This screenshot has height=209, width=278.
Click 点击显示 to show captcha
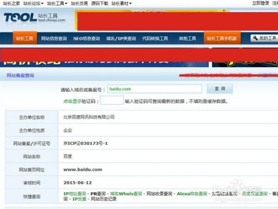coord(73,101)
